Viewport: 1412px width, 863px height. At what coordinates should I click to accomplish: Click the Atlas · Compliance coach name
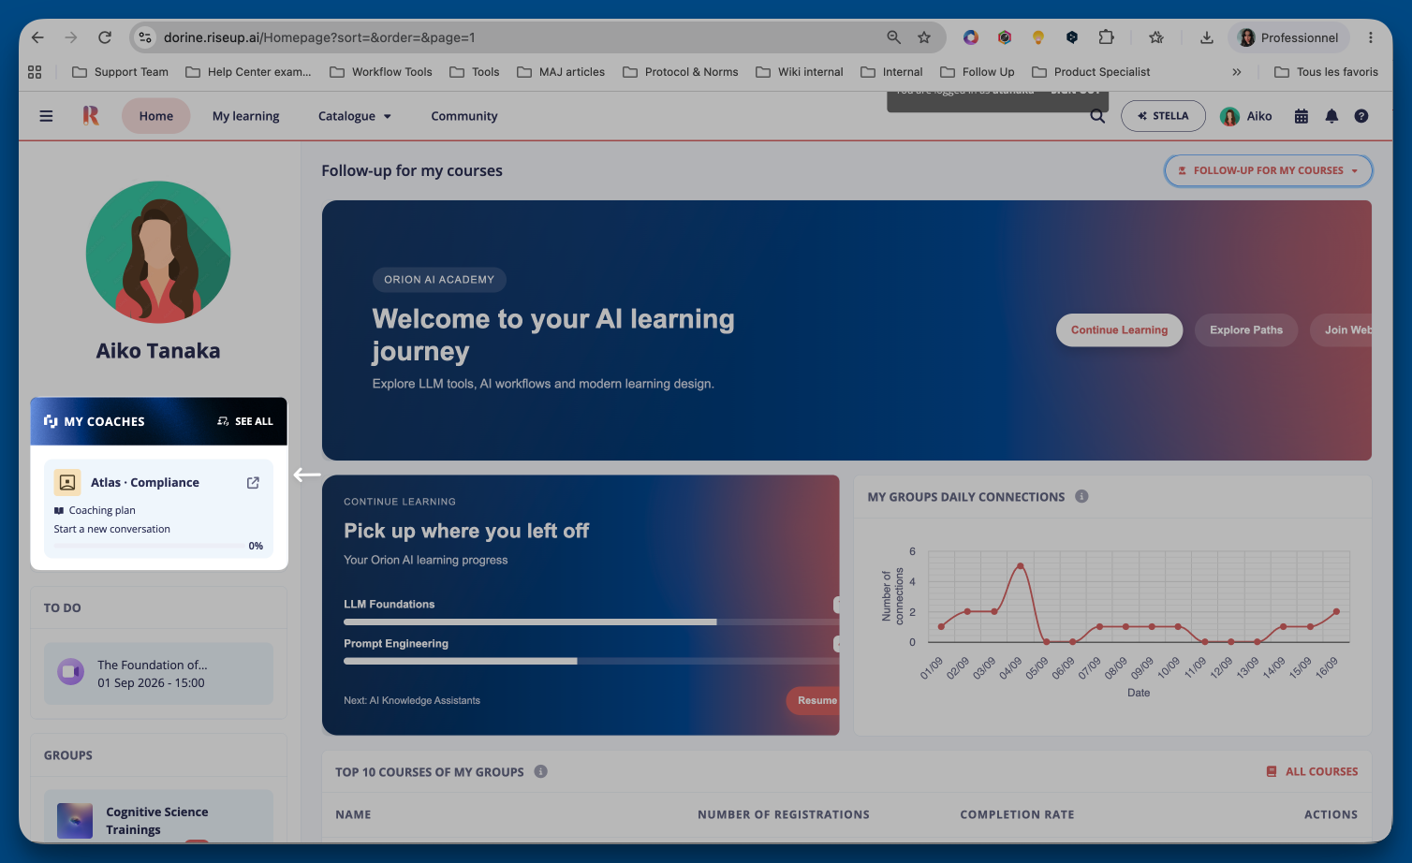(x=145, y=483)
